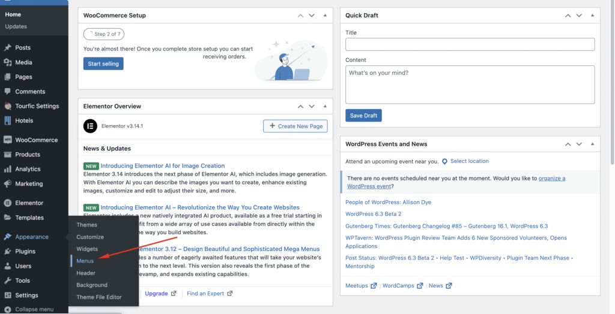
Task: Open Gutenberg Times Changelog #85 link
Action: coord(447,227)
